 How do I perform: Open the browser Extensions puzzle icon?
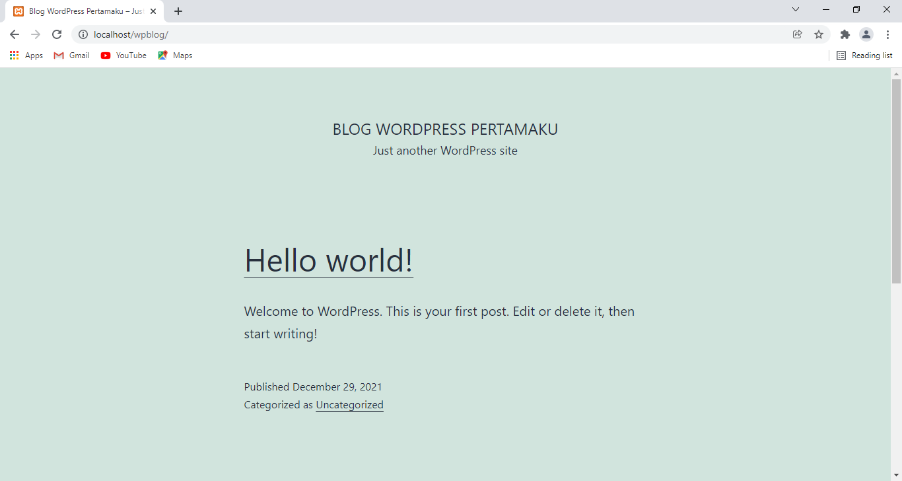coord(845,34)
